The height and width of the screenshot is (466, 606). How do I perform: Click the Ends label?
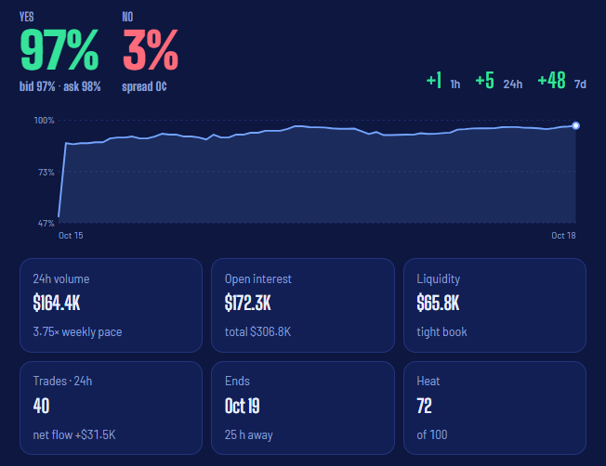pos(237,382)
